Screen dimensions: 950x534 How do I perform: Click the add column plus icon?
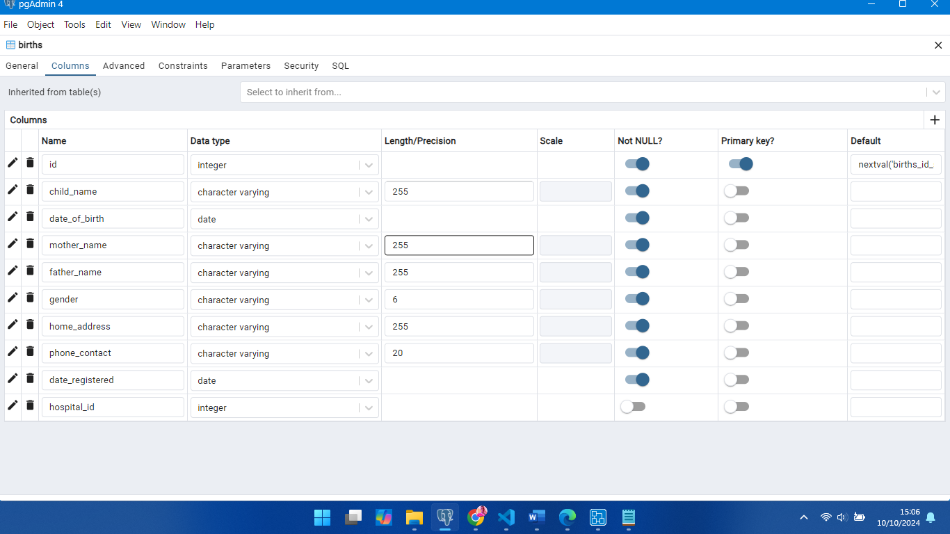click(935, 120)
